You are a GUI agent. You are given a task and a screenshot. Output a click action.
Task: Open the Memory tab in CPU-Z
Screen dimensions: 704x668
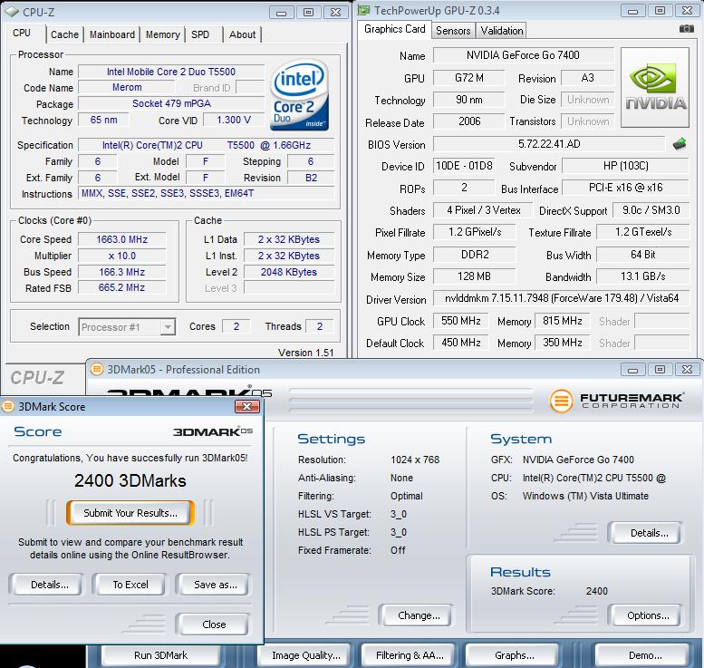click(x=162, y=34)
